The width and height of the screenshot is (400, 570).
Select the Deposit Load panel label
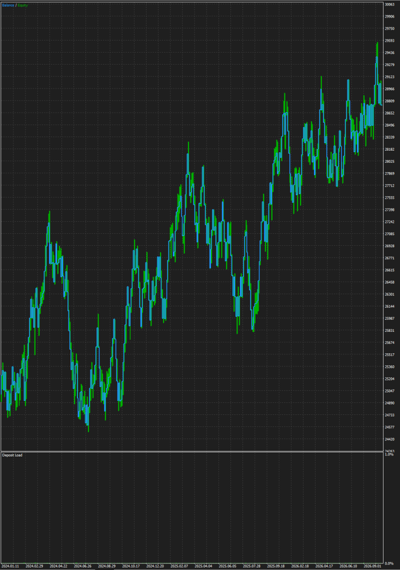12,455
